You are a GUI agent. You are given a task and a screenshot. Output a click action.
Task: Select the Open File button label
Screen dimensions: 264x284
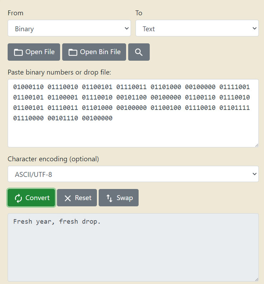point(40,52)
